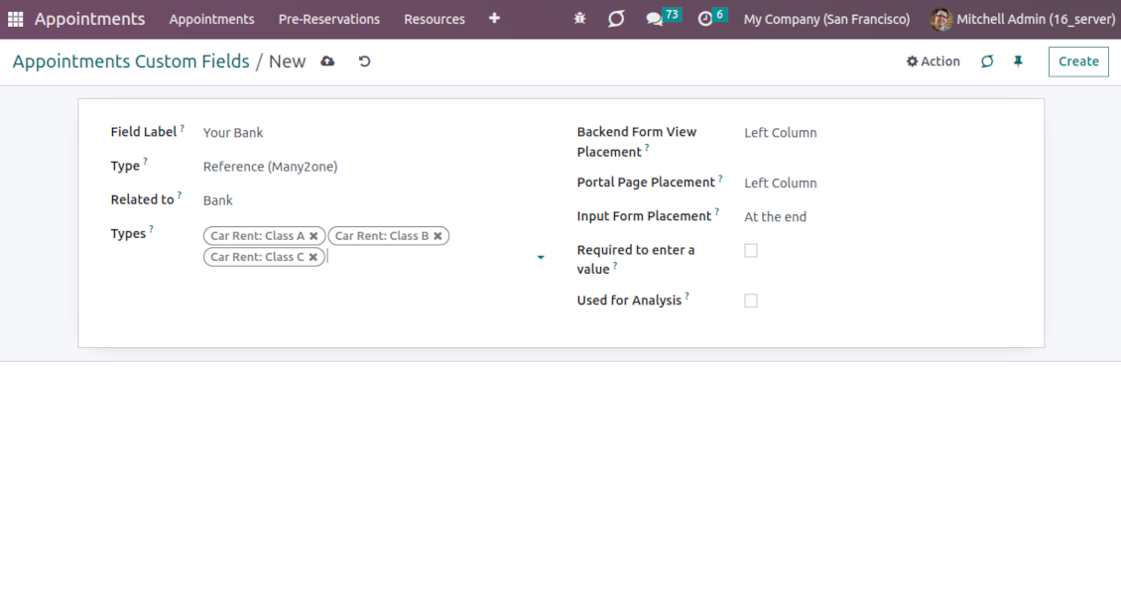1121x609 pixels.
Task: Click the Create button
Action: pos(1078,61)
